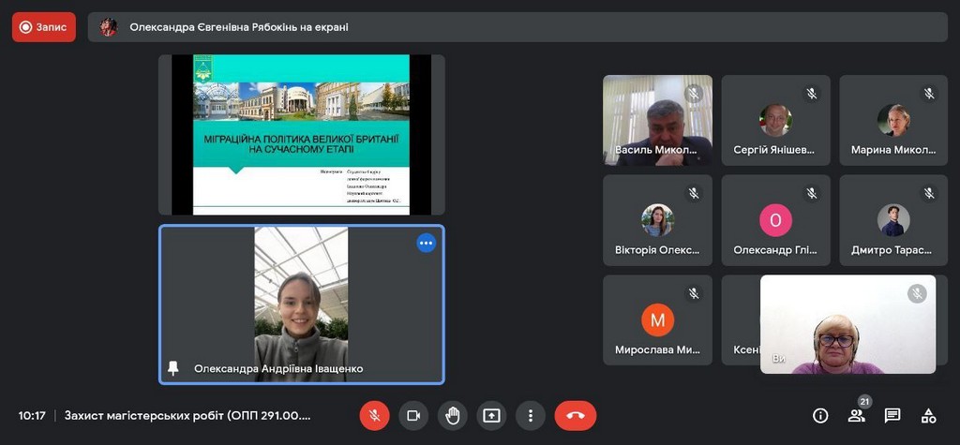This screenshot has height=445, width=960.
Task: Click the red Запис recording indicator
Action: pos(44,27)
